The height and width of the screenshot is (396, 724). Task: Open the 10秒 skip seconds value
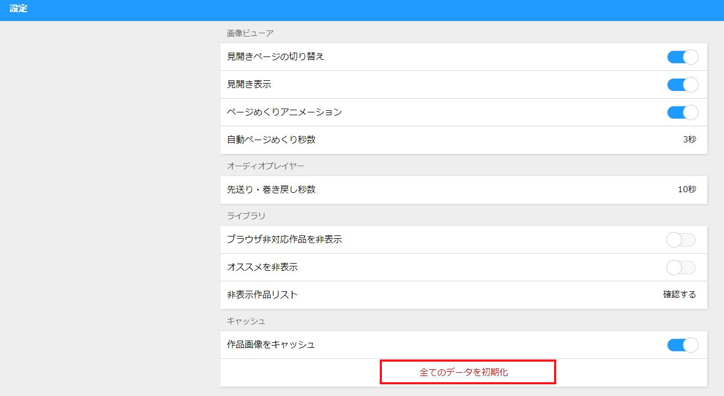coord(687,189)
